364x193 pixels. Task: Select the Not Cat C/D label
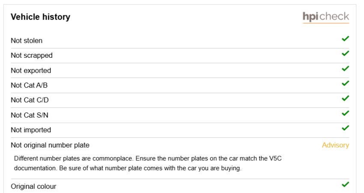point(30,100)
